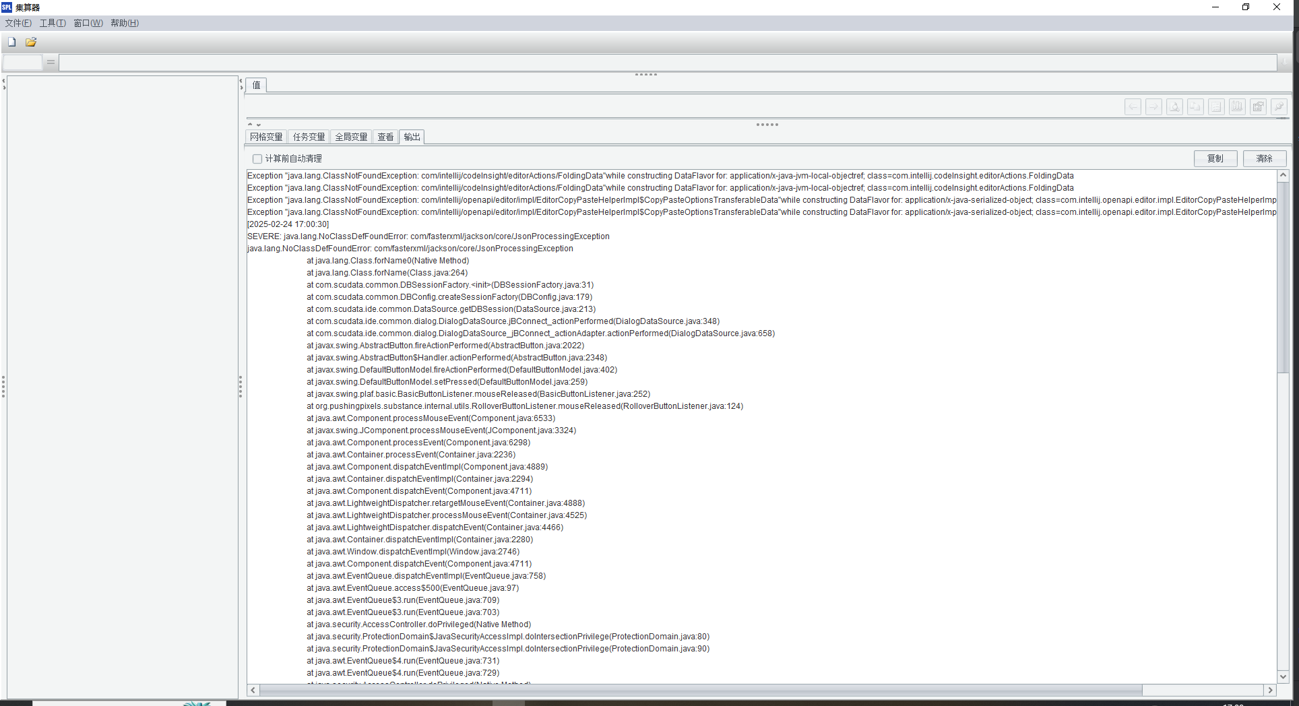Click the DBConfig.createSessionFactory stack line

pyautogui.click(x=449, y=297)
